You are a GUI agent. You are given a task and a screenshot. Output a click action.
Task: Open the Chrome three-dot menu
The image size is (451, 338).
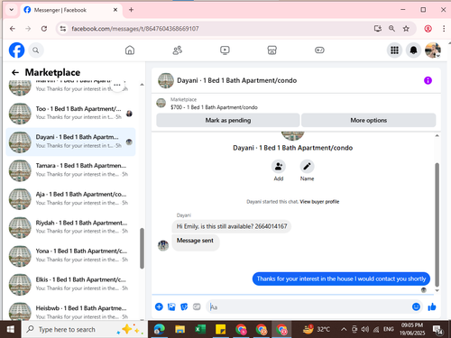click(444, 29)
